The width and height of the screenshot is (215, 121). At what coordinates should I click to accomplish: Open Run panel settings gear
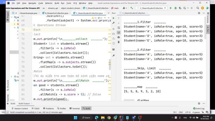[x=199, y=13]
